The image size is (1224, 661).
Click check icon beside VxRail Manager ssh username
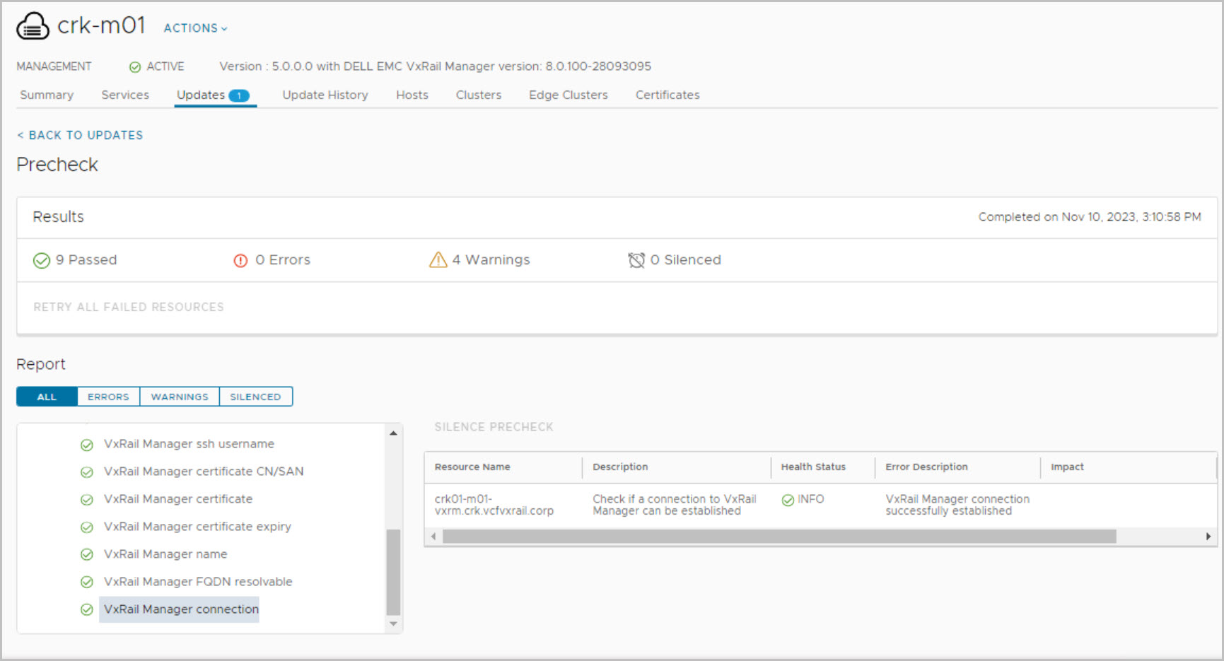coord(87,445)
